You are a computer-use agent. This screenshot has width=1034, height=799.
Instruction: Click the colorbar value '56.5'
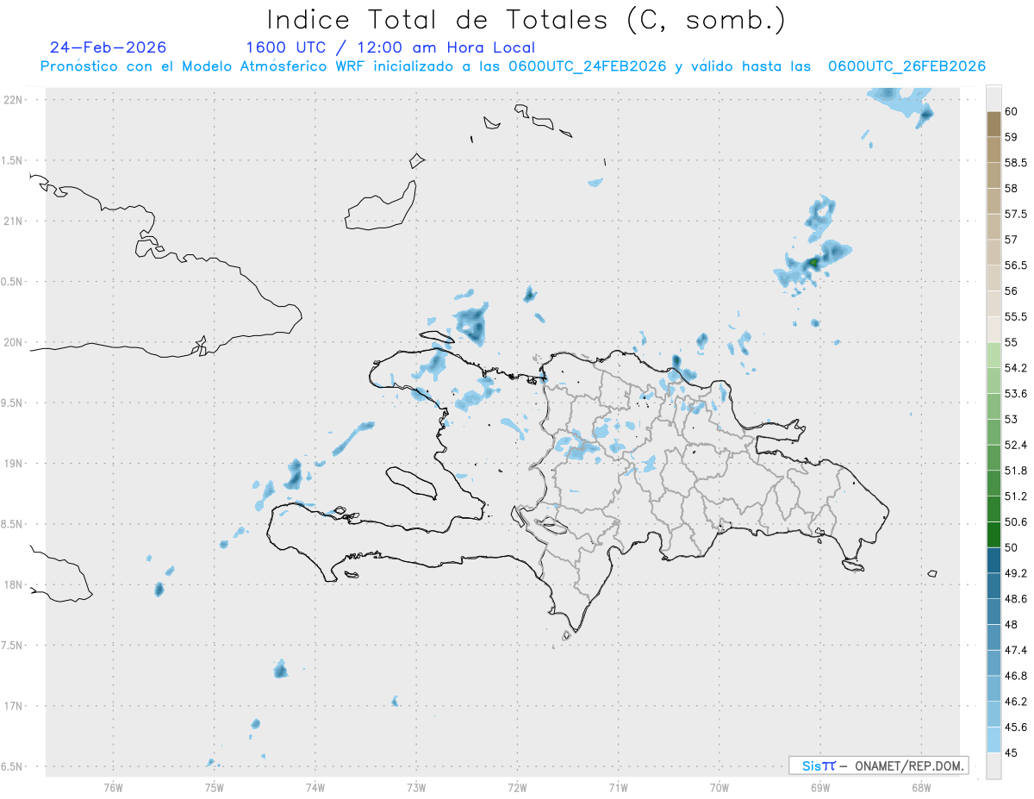pos(1016,265)
